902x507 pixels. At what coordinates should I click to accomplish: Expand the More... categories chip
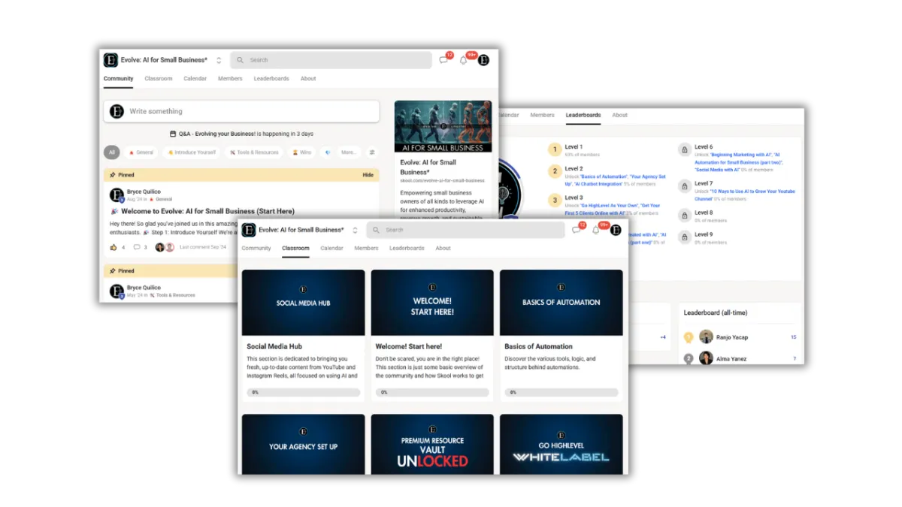point(349,152)
